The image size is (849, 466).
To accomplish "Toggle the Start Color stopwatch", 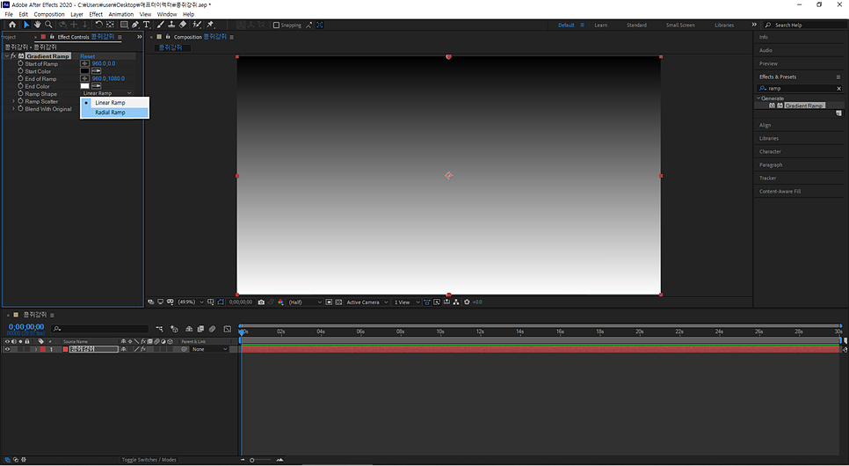I will tap(20, 71).
